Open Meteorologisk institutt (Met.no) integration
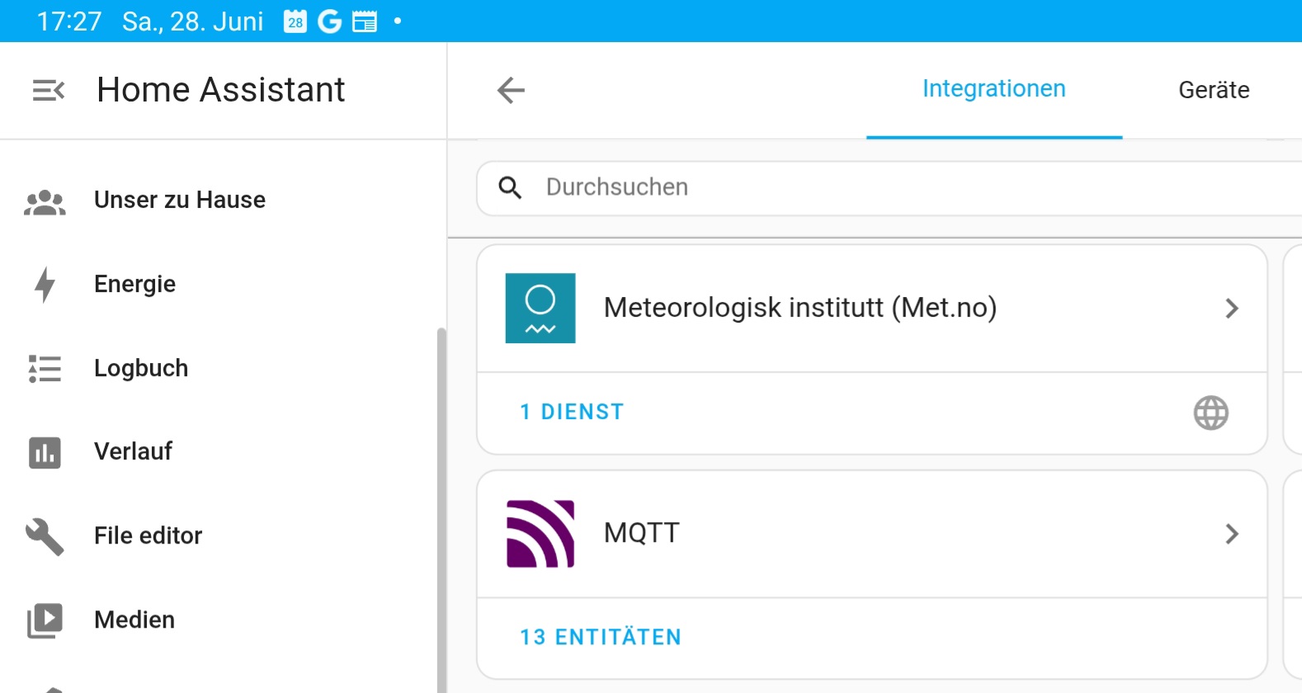 click(x=800, y=308)
